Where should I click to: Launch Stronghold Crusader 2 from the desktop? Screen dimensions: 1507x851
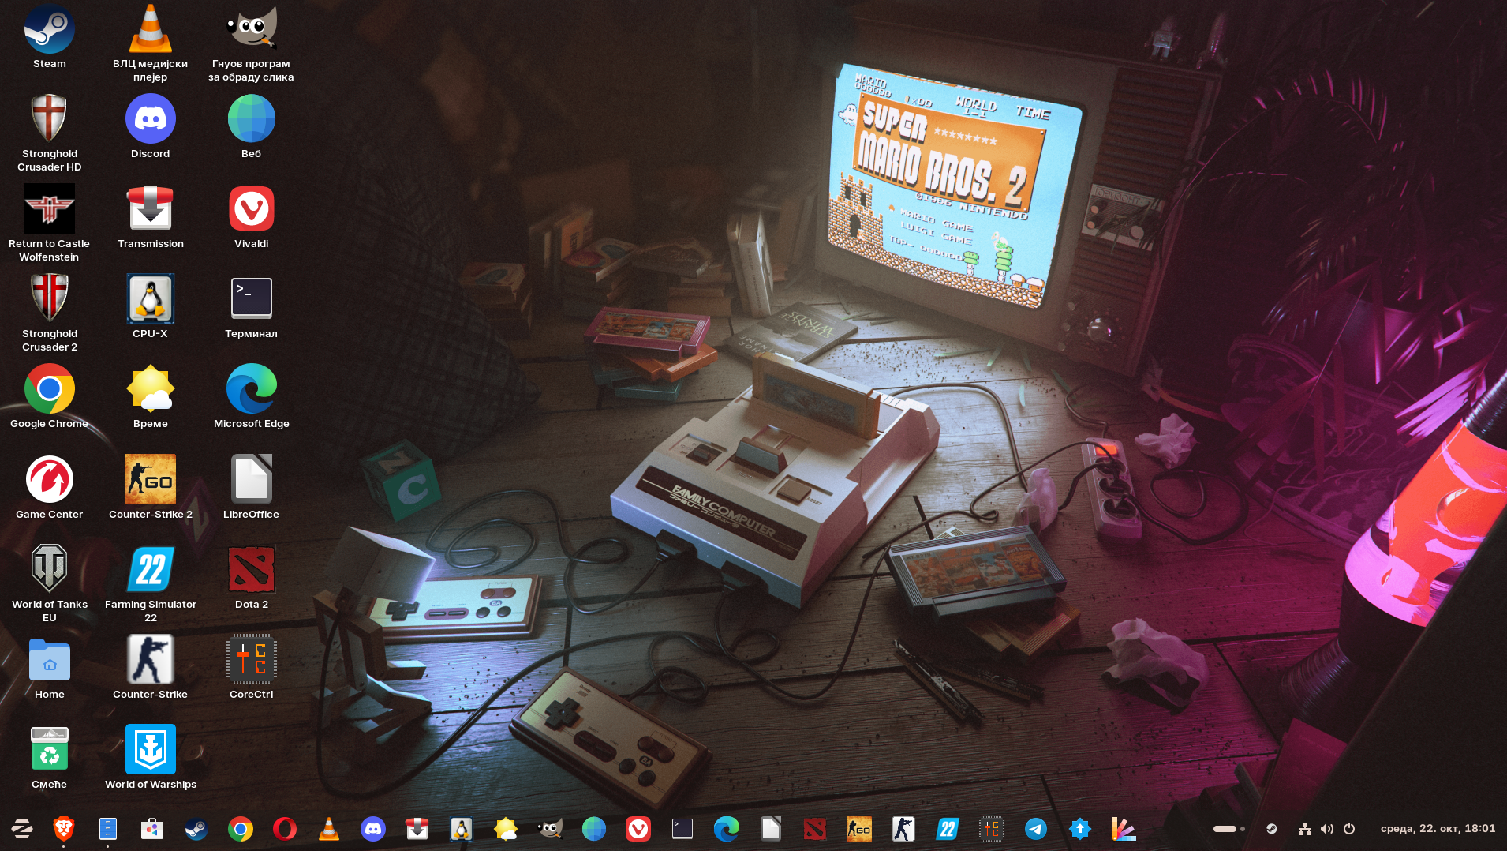pyautogui.click(x=49, y=299)
